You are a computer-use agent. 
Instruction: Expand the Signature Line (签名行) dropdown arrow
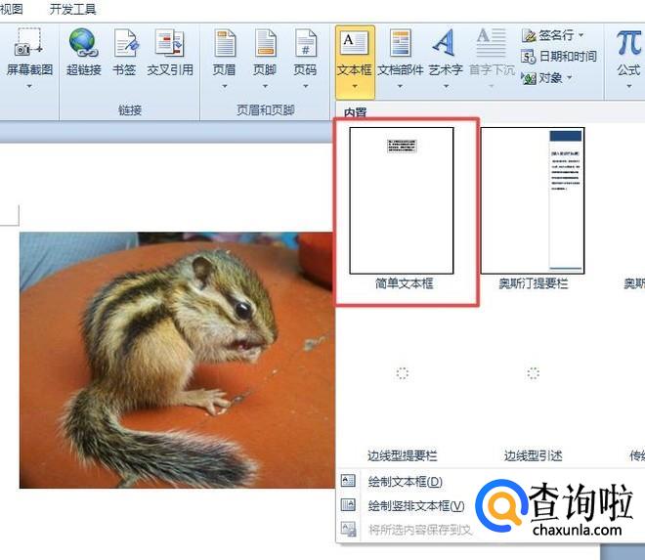click(x=580, y=35)
